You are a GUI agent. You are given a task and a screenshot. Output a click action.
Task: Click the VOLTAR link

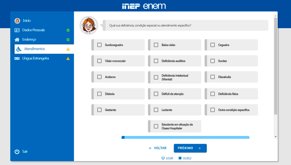pos(158,148)
